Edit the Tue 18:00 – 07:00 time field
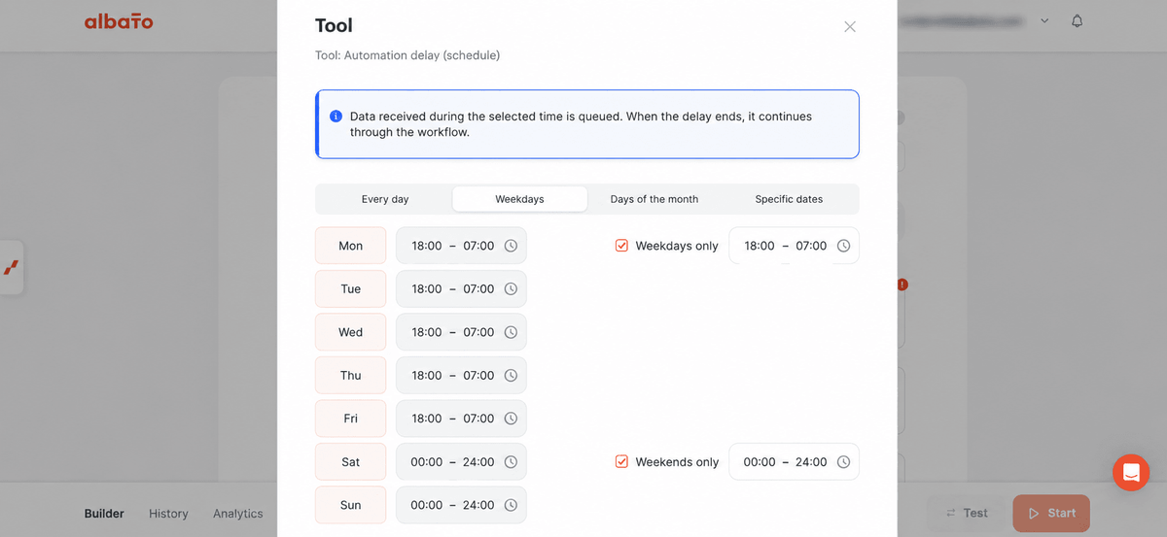The width and height of the screenshot is (1167, 537). point(461,289)
